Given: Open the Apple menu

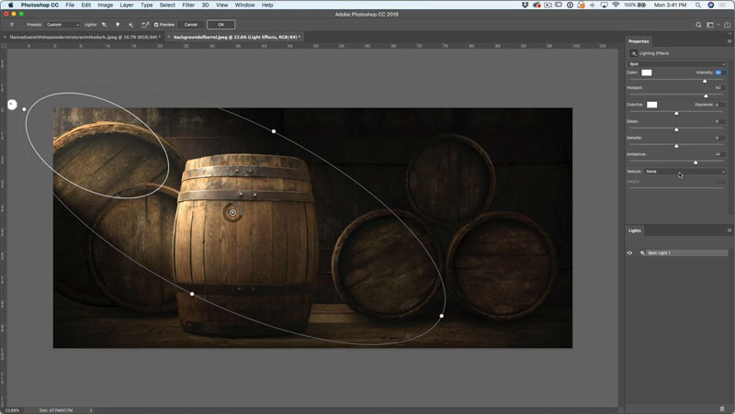Looking at the screenshot, I should click(x=10, y=5).
